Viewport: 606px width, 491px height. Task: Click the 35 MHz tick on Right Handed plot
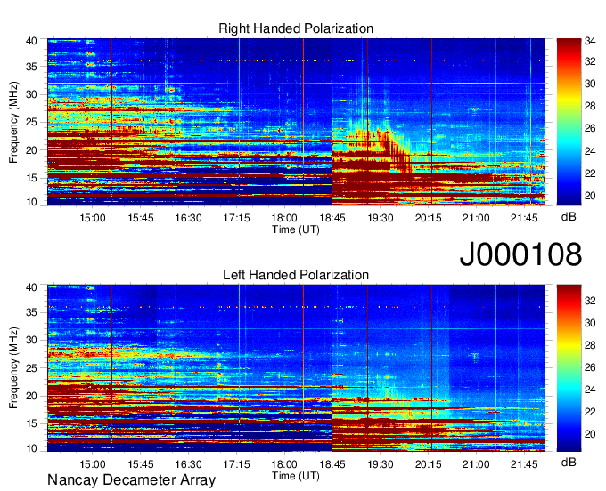(31, 67)
